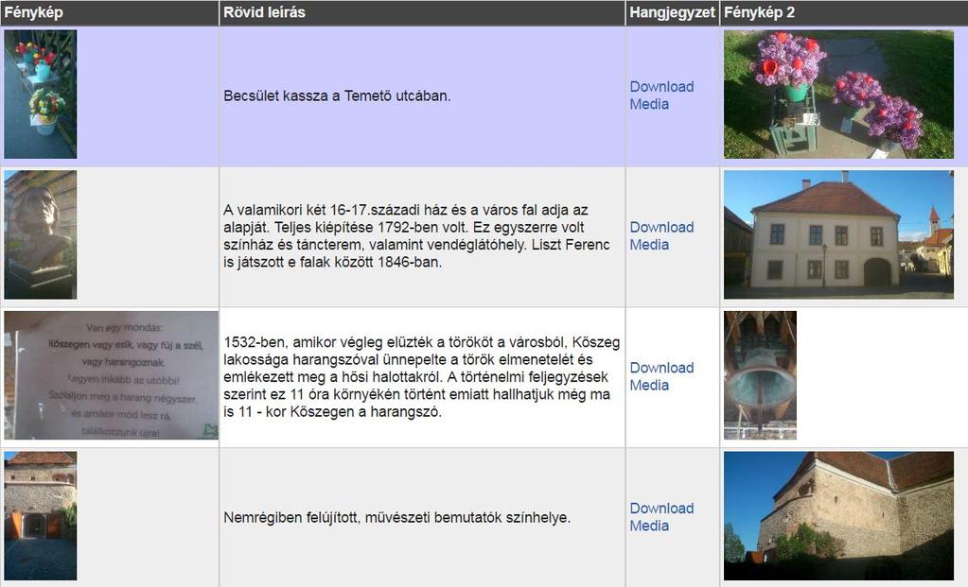The width and height of the screenshot is (968, 587).
Task: Open the bronze bell photo thumbnail
Action: (x=760, y=375)
